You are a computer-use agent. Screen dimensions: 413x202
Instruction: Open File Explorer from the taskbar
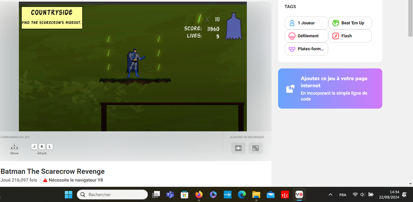[x=256, y=195]
